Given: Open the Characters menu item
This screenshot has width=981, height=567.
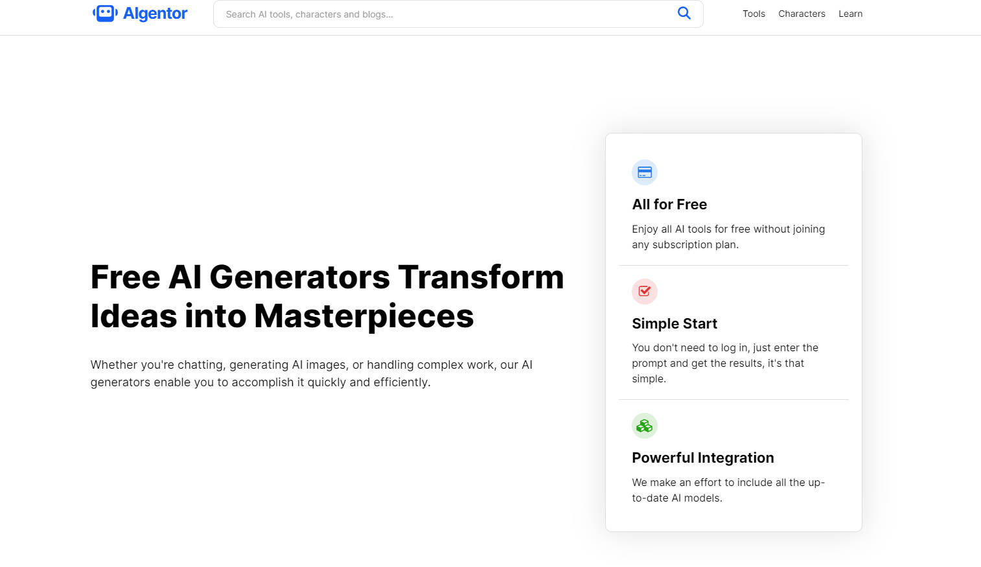Looking at the screenshot, I should pyautogui.click(x=802, y=14).
